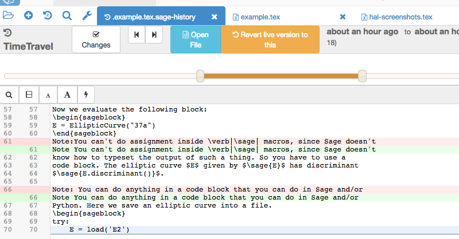Click the Open File button

coord(196,39)
